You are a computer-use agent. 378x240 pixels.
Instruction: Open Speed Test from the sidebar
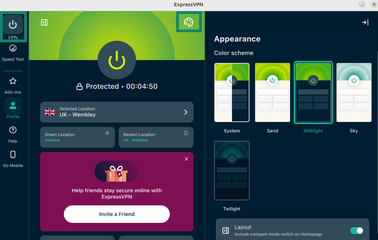(x=13, y=53)
